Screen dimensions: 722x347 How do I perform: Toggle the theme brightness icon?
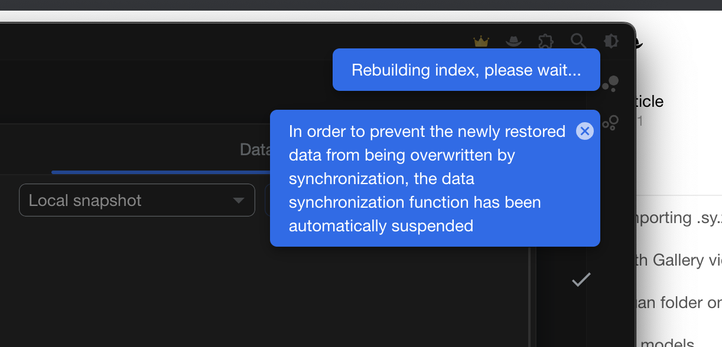pos(611,41)
